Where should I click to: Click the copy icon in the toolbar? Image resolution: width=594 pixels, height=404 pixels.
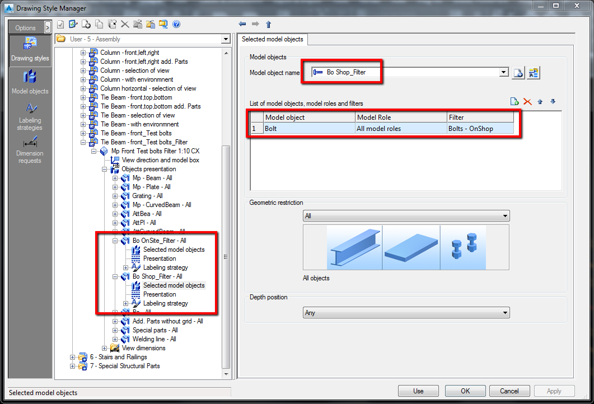click(x=99, y=24)
